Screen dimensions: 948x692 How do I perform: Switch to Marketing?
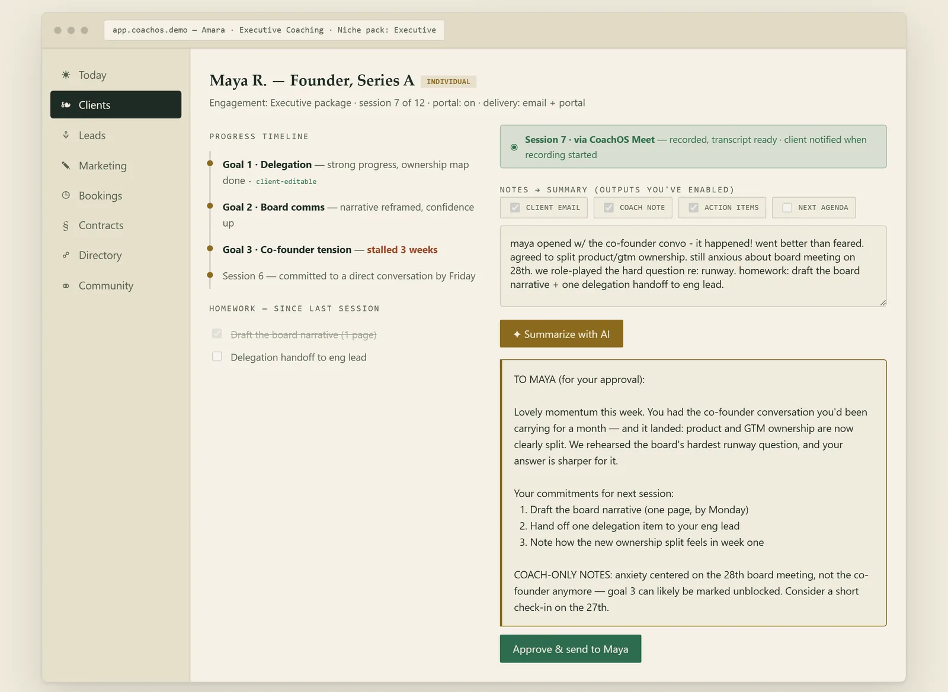pyautogui.click(x=116, y=165)
